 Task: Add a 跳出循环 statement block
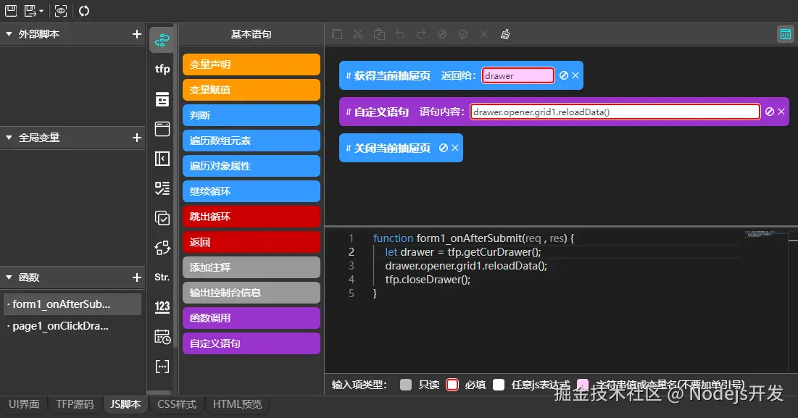point(252,217)
